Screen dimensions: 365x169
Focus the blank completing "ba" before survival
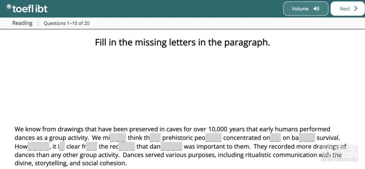click(307, 138)
